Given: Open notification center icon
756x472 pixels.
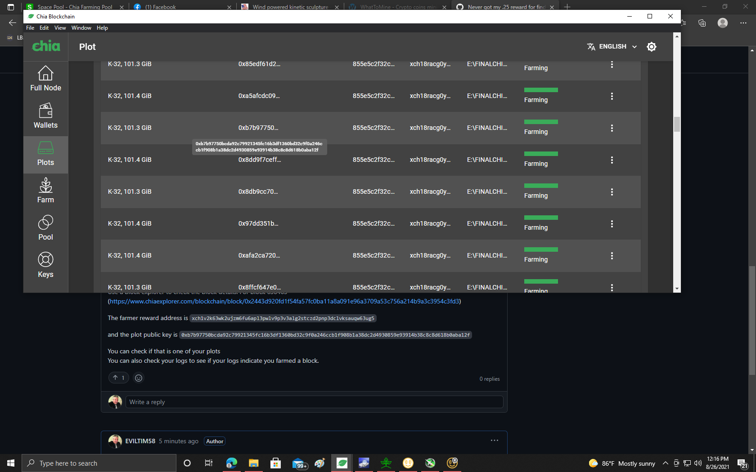Looking at the screenshot, I should [x=742, y=463].
